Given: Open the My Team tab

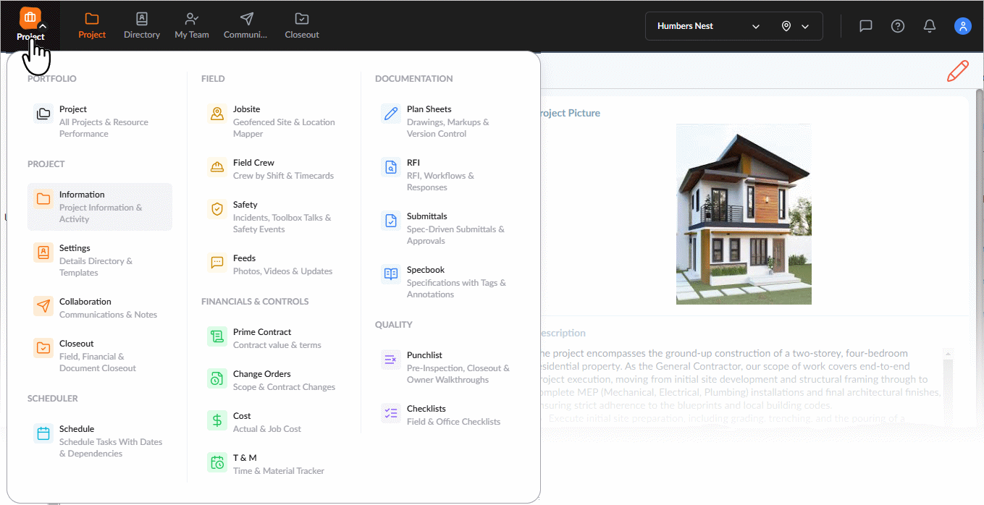Looking at the screenshot, I should pos(192,25).
